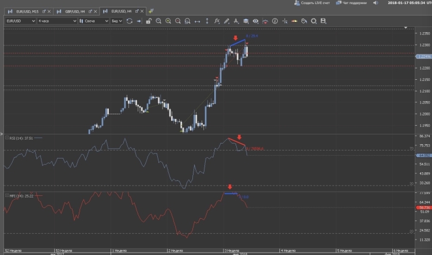Click the orange-yellow bar toolbar icon
Viewport: 432px width, 255px height.
point(294,21)
